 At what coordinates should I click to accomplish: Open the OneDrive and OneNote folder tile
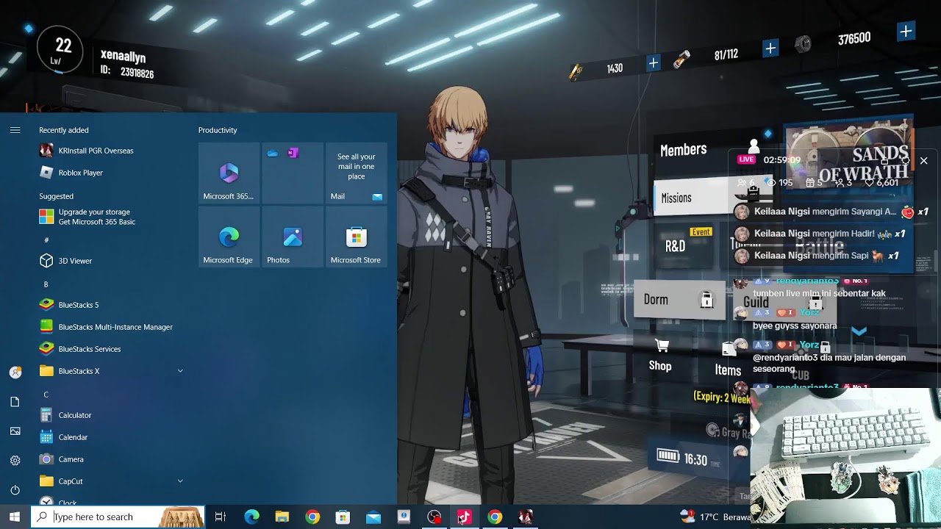click(x=293, y=173)
